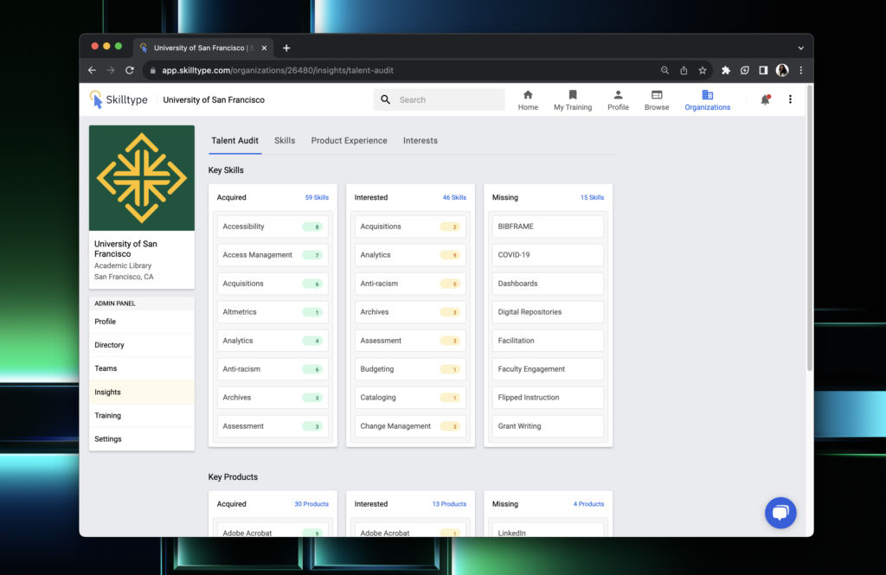Open Chrome's three-dot overflow menu
Image resolution: width=886 pixels, height=575 pixels.
(799, 70)
